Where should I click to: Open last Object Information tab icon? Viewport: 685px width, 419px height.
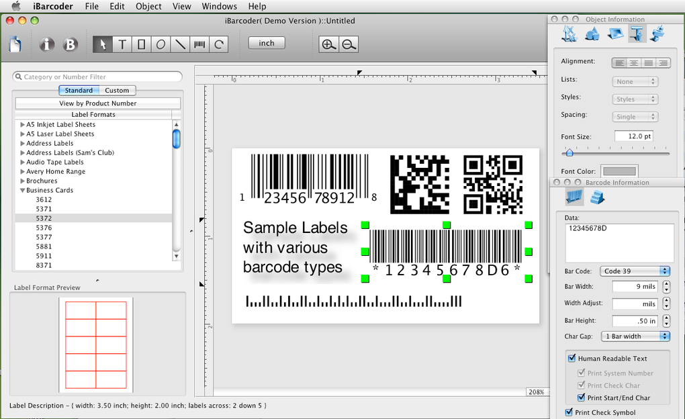point(657,34)
